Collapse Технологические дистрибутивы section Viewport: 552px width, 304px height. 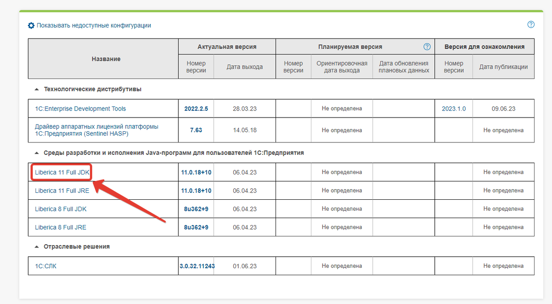(36, 89)
